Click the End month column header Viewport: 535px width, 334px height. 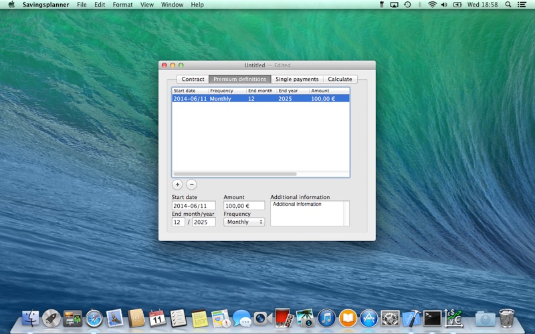[x=261, y=91]
